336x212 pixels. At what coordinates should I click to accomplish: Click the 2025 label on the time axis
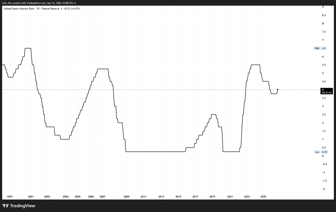tap(263, 197)
